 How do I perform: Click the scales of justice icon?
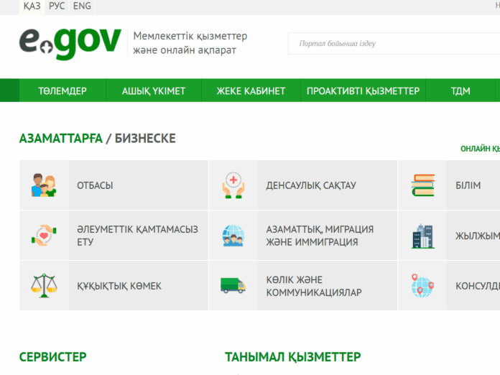point(44,286)
